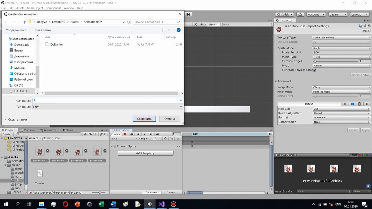Go to first keyframe in Animation window

point(131,134)
